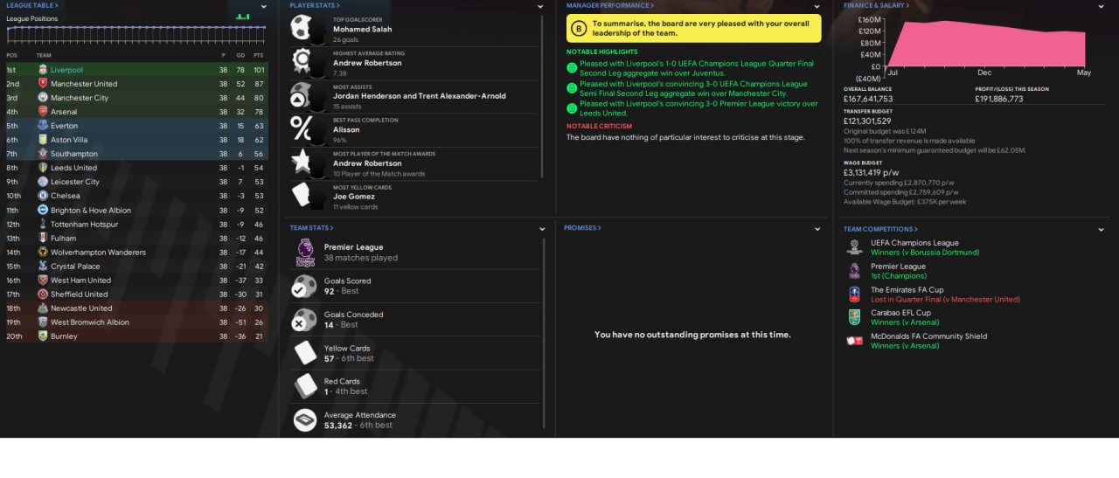Click the Liverpool club badge in table
The image size is (1119, 478).
pos(43,70)
